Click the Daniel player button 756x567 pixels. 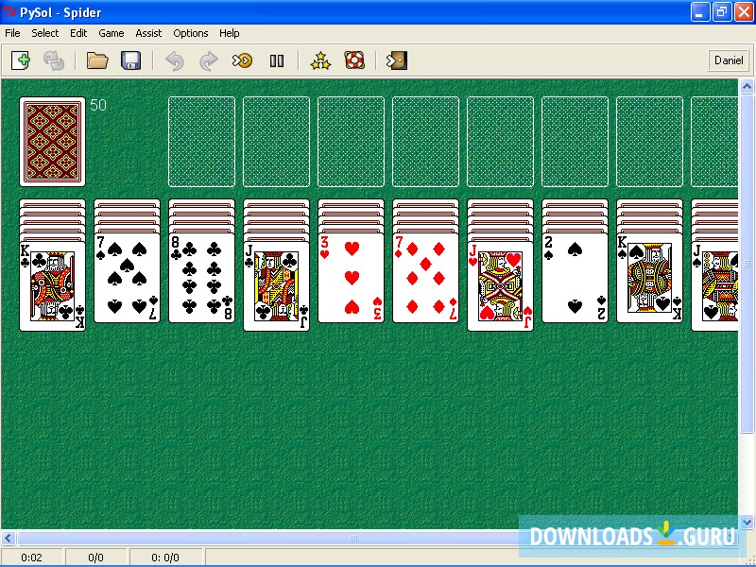(729, 60)
